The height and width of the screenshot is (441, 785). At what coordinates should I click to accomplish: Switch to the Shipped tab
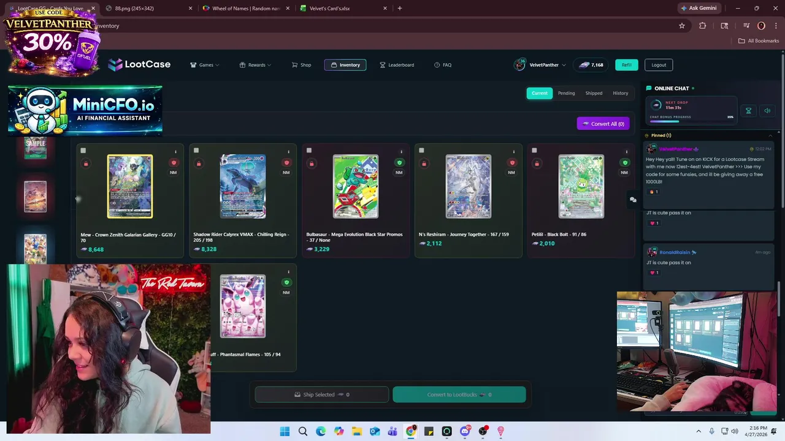594,93
